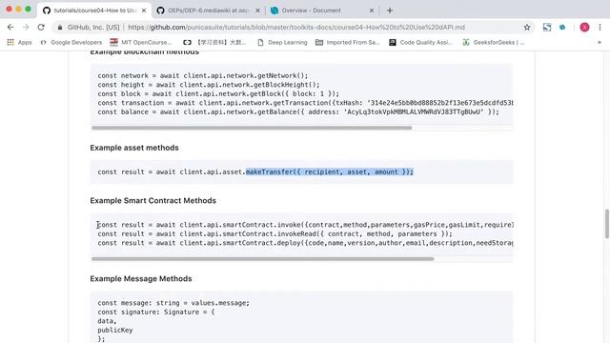Click the getTransaction txHash code line
The width and height of the screenshot is (610, 343).
pyautogui.click(x=305, y=103)
